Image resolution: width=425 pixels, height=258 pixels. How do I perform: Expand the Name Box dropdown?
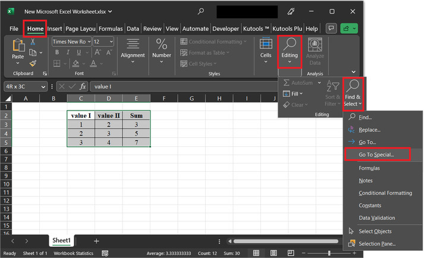coord(43,86)
